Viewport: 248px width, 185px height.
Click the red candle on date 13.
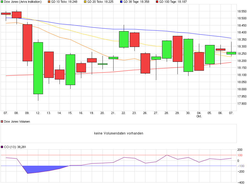pos(49,65)
